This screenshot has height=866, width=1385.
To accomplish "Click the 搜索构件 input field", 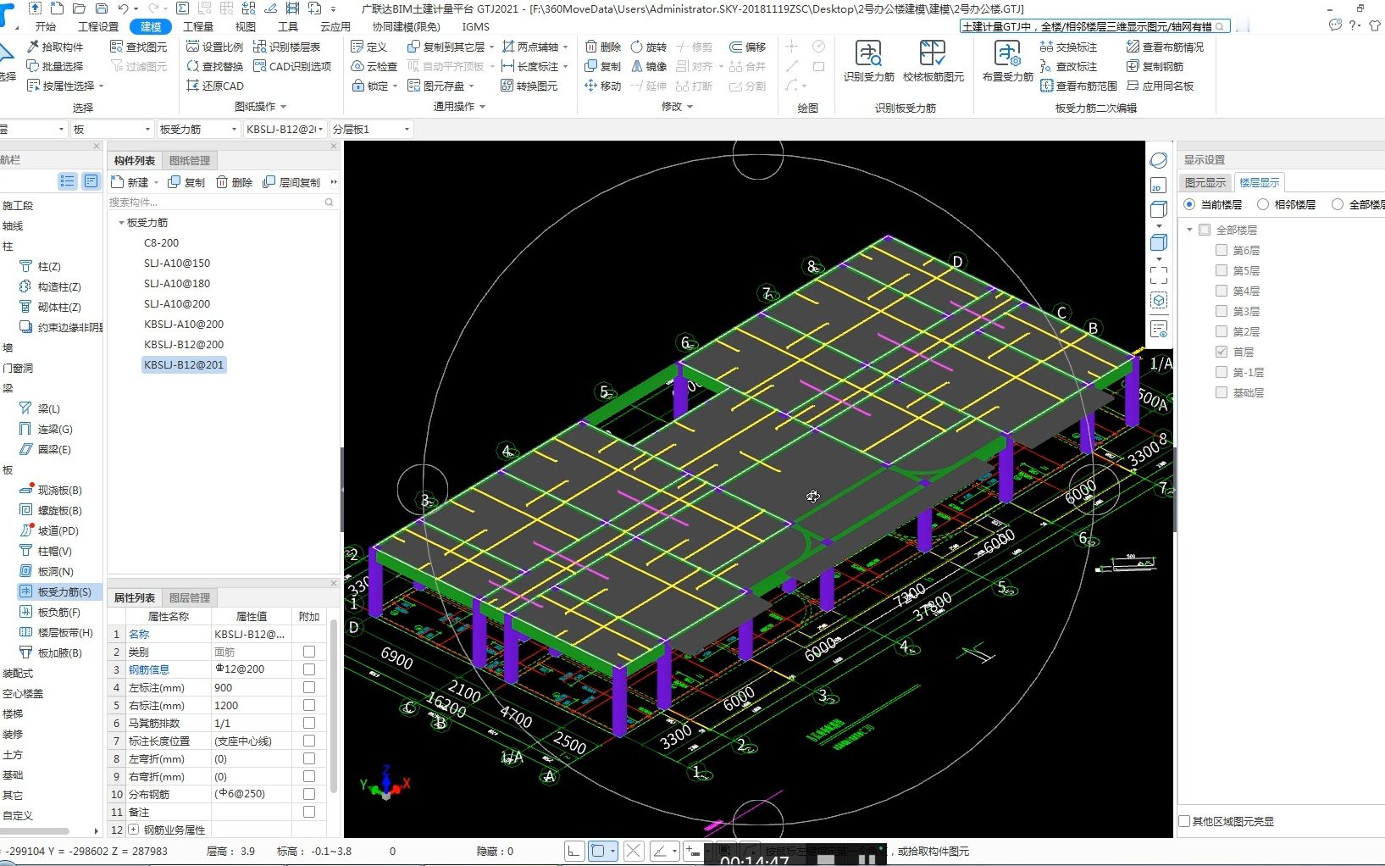I will point(222,203).
